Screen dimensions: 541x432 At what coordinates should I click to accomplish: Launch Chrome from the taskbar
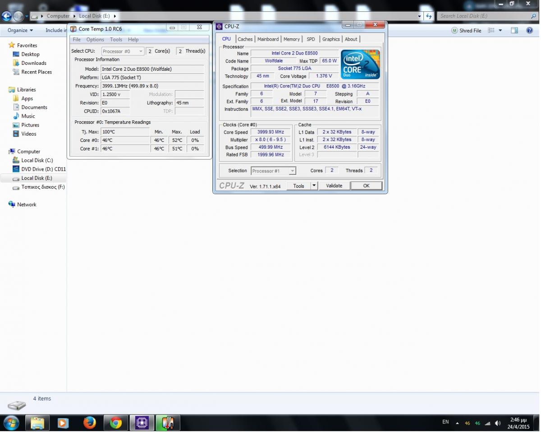click(116, 423)
